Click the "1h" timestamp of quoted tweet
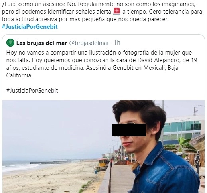 point(117,43)
